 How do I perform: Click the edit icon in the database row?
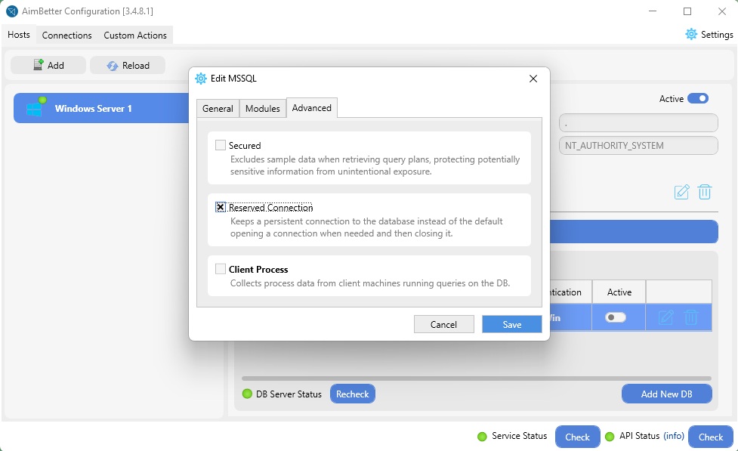tap(666, 317)
